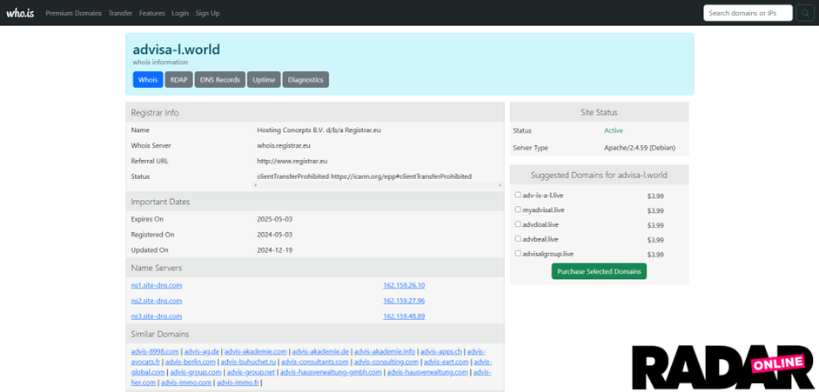Open similar domain advis-akademie.com

tap(255, 351)
